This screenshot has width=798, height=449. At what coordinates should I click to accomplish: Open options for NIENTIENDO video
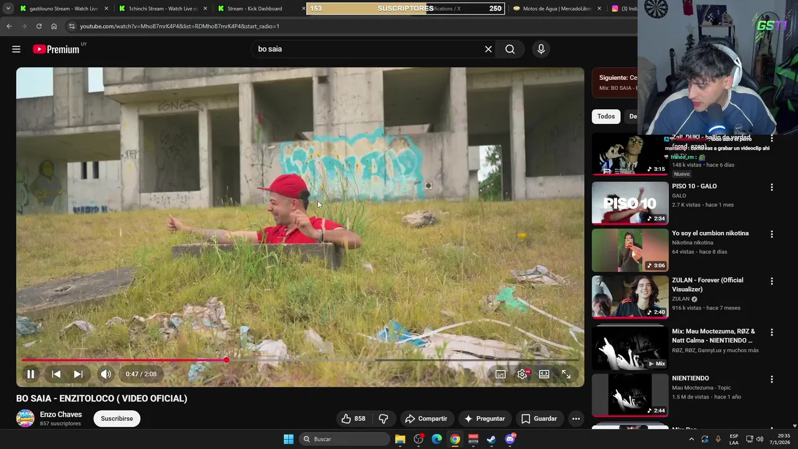[772, 379]
